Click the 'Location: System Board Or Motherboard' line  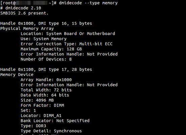(x=68, y=33)
